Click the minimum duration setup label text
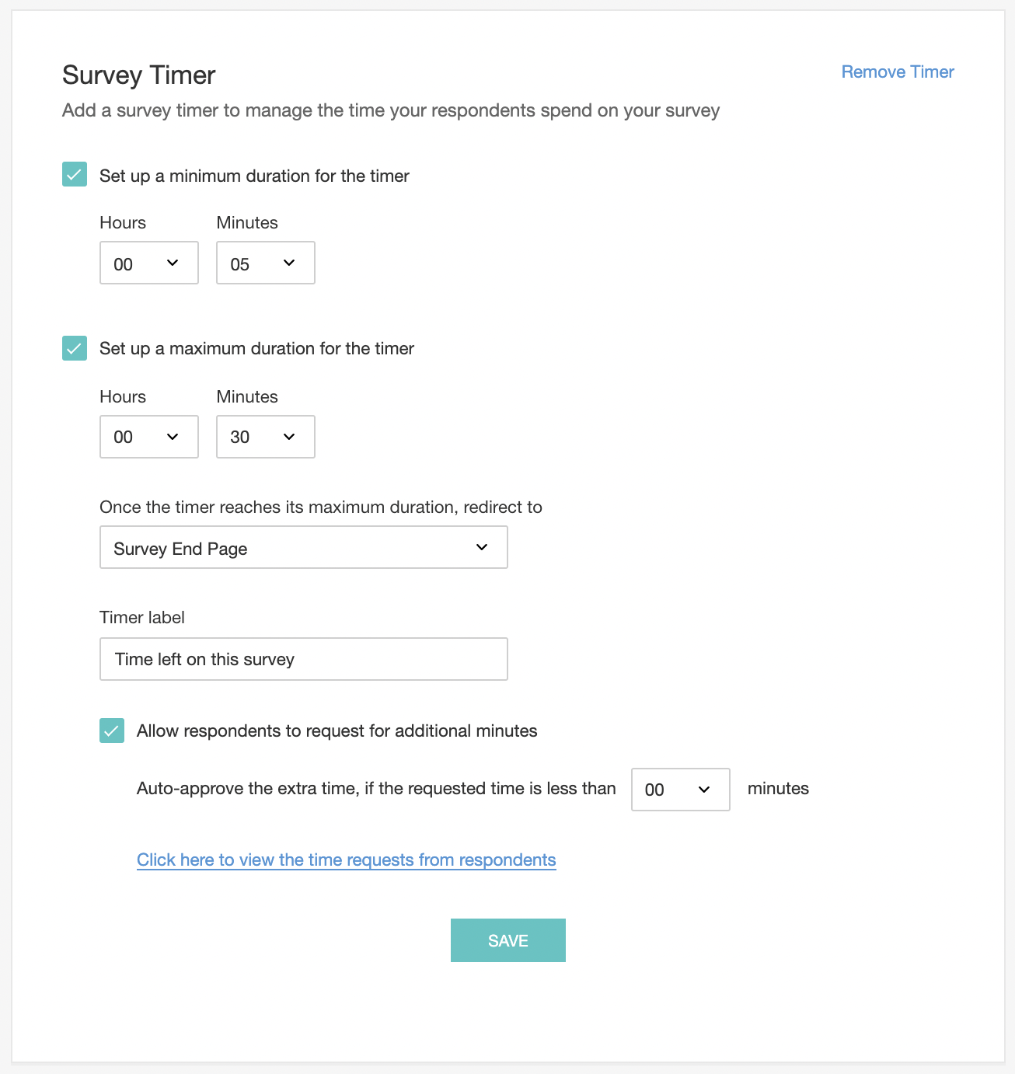 click(x=254, y=176)
